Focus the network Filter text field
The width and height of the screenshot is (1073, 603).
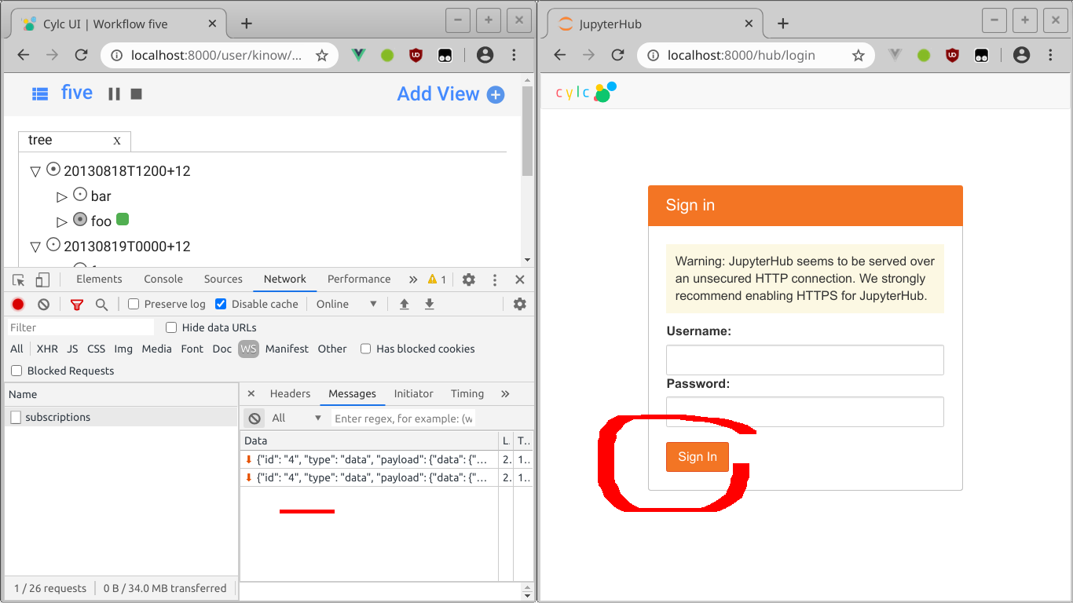click(x=81, y=327)
